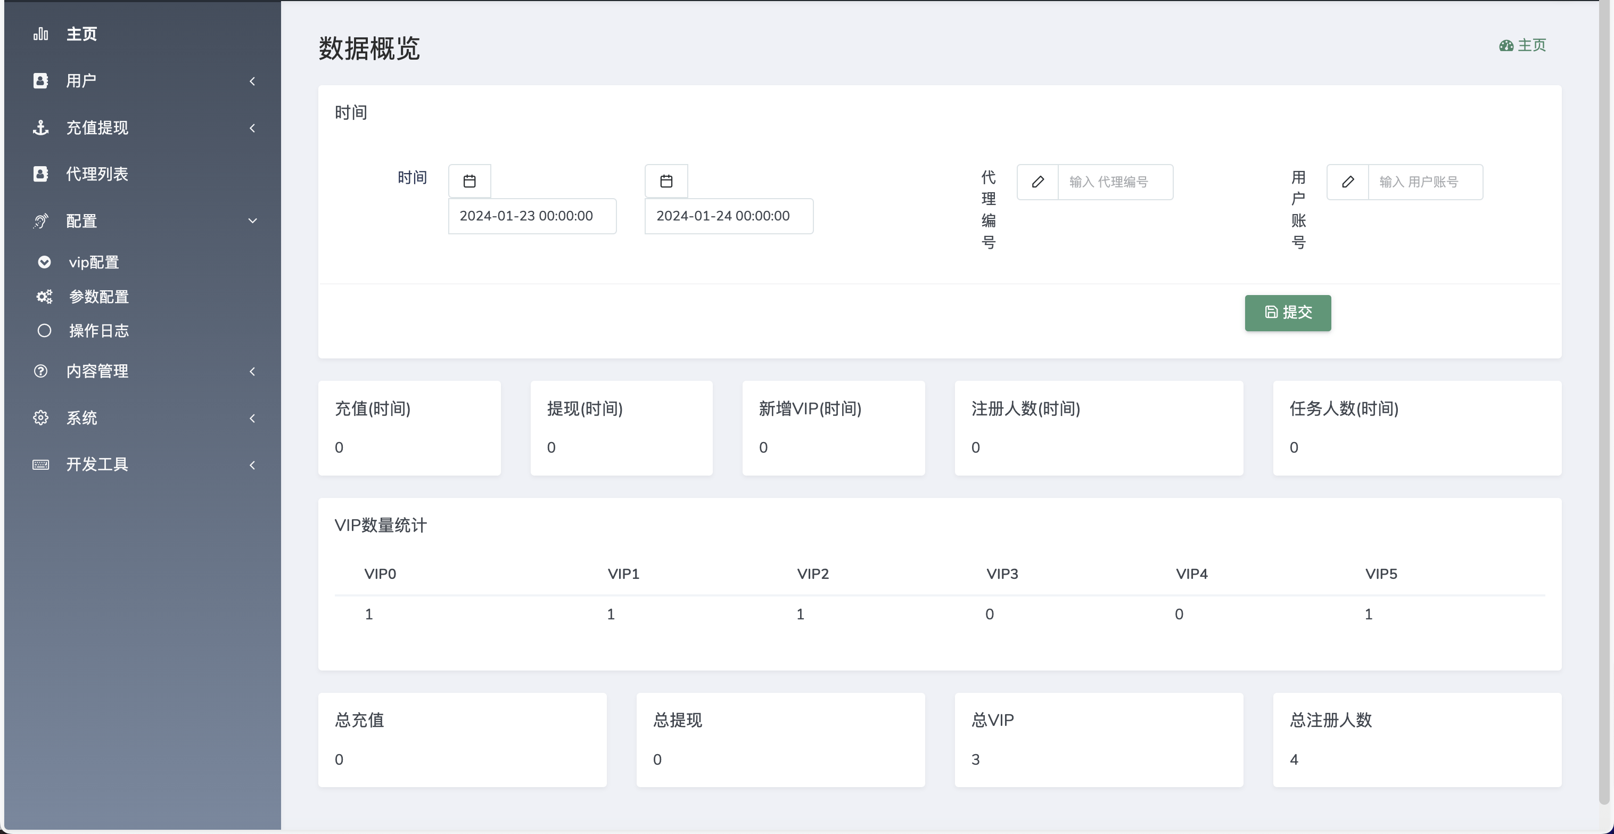Image resolution: width=1614 pixels, height=834 pixels.
Task: Click the start date field 2024-01-23 00:00:00
Action: coord(532,216)
